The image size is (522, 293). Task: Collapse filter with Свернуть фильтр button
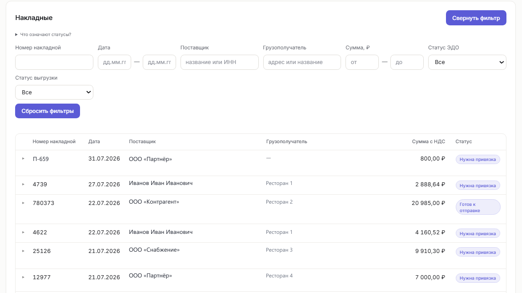point(476,18)
